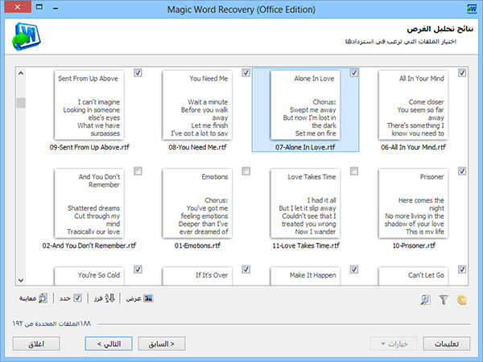The width and height of the screenshot is (483, 362).
Task: Select the Can't Let Go thumbnail
Action: (x=414, y=276)
